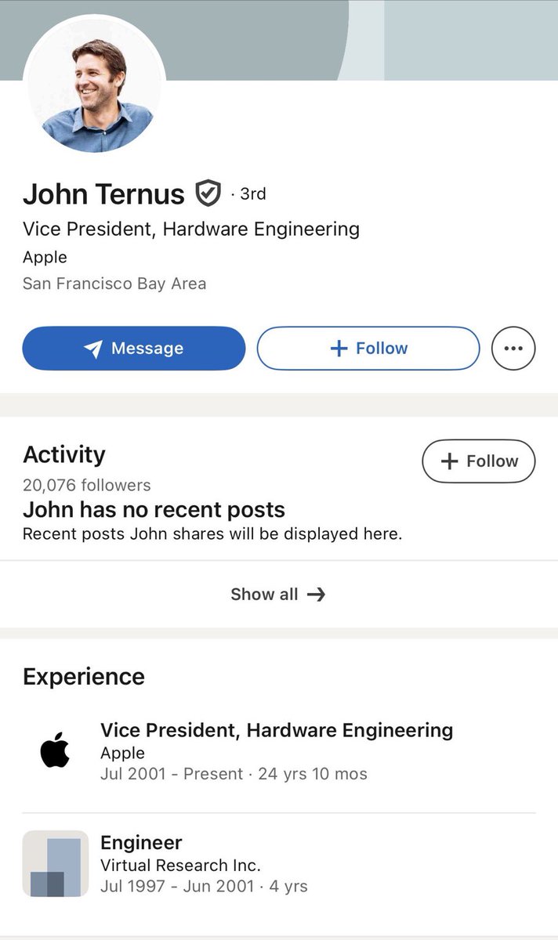Click the profile banner cover image
Screen dimensions: 558x940
(361, 39)
